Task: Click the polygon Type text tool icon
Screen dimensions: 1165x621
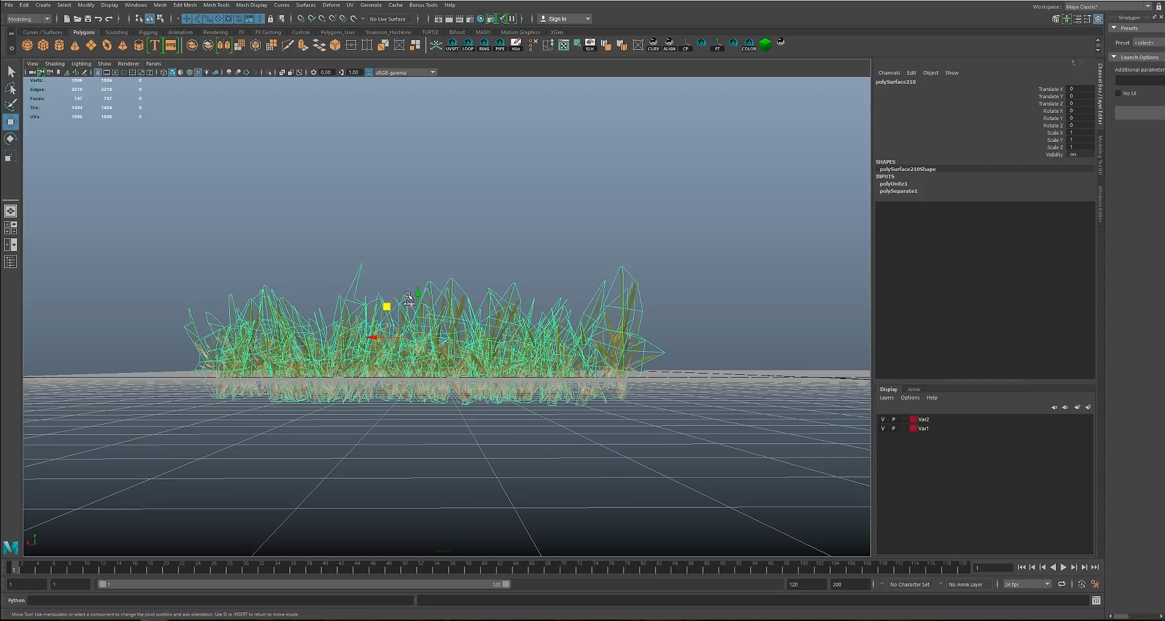Action: click(155, 45)
